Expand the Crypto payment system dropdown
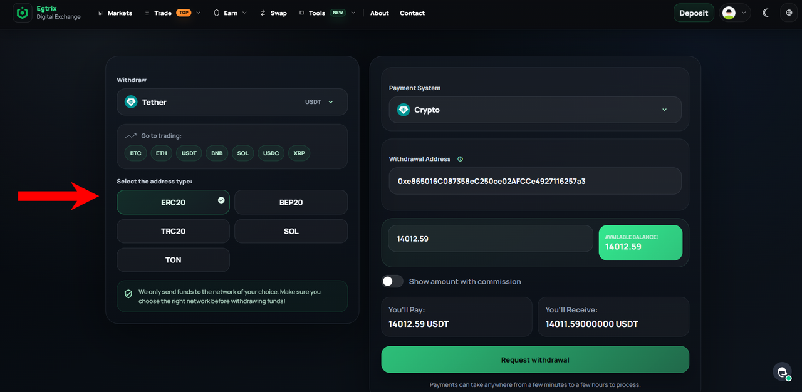The width and height of the screenshot is (802, 392). [535, 110]
